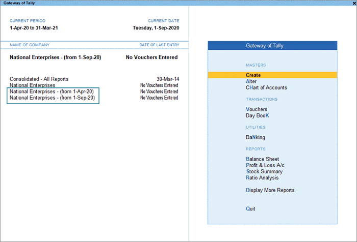This screenshot has height=242, width=357.
Task: Open Ratio Analysis report
Action: 262,178
